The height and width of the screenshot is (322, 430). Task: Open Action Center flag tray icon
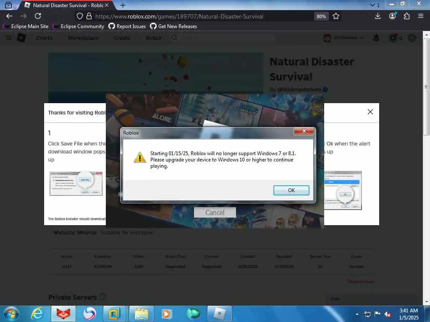pos(378,314)
